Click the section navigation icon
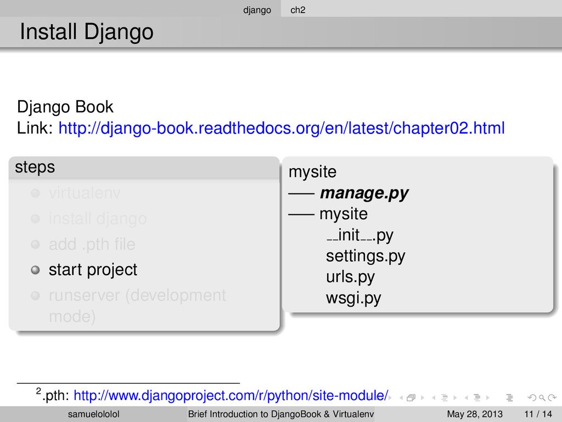The width and height of the screenshot is (562, 422). coord(477,398)
